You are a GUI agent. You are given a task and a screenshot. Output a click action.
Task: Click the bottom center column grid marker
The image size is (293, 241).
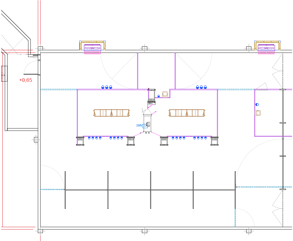click(x=144, y=231)
